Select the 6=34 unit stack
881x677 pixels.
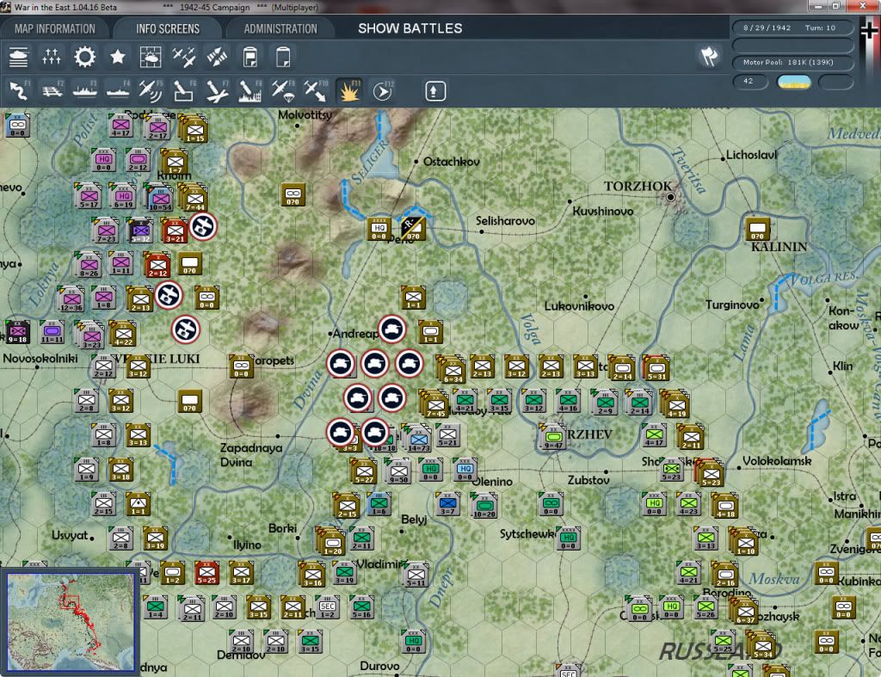click(x=451, y=369)
